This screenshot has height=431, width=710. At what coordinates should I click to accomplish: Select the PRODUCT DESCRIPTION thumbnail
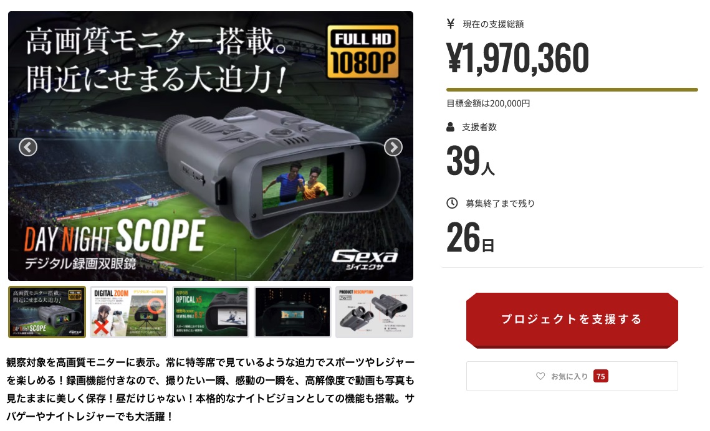click(x=375, y=312)
